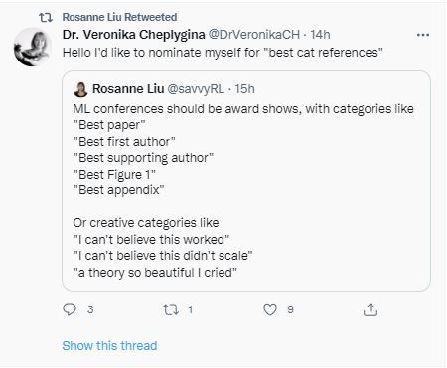Open the share upload icon

click(371, 309)
